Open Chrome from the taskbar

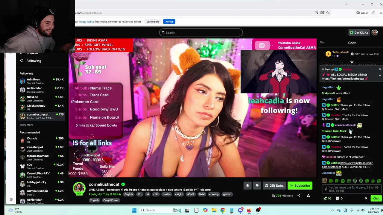pyautogui.click(x=223, y=210)
